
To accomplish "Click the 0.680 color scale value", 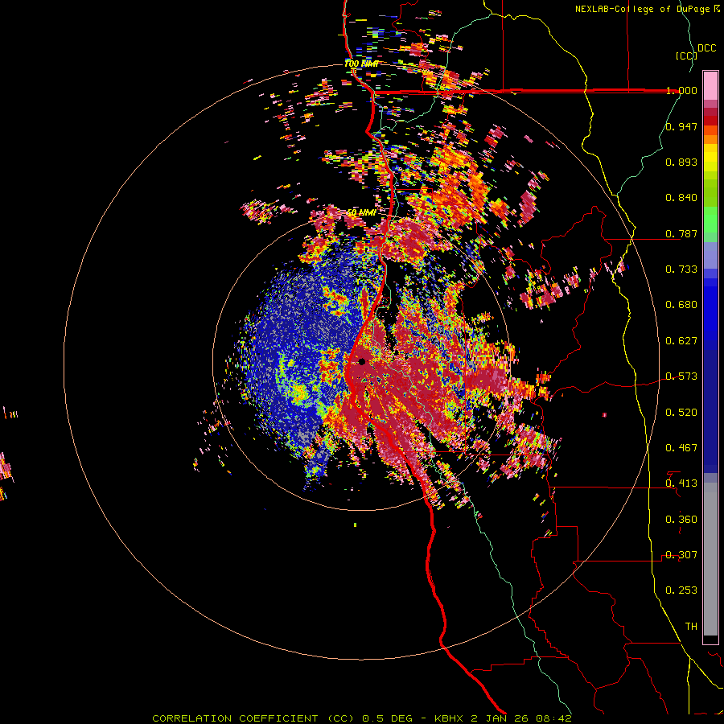I will (x=681, y=305).
